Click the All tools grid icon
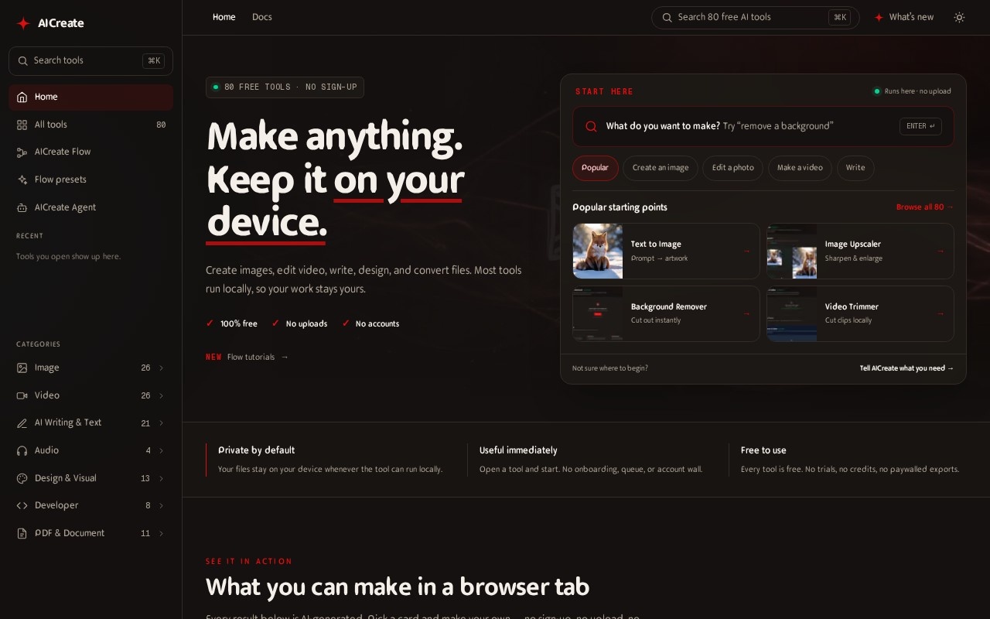 click(x=22, y=125)
